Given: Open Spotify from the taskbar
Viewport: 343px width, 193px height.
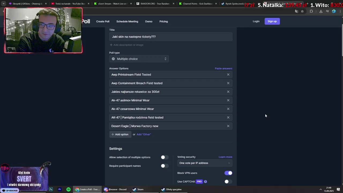Looking at the screenshot, I should pos(69,189).
